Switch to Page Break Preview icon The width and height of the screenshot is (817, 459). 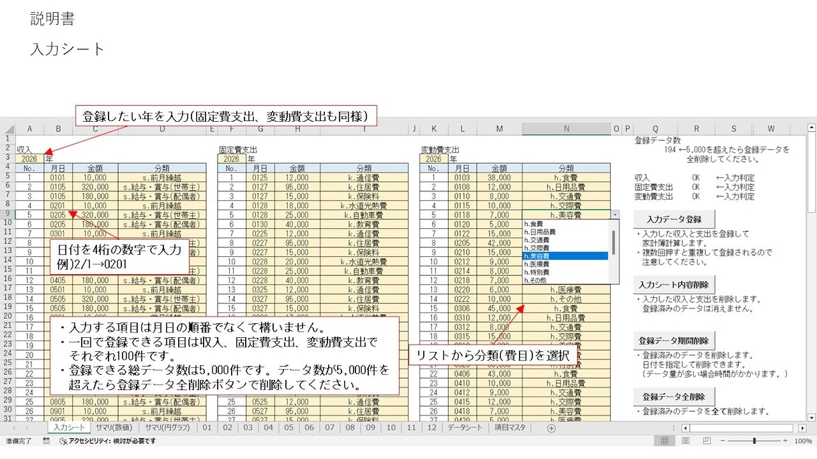706,441
